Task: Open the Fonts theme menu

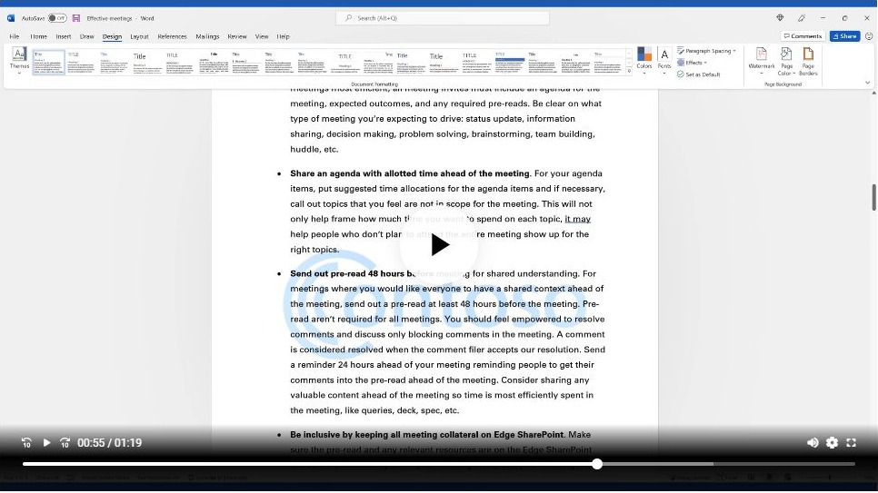Action: click(664, 61)
